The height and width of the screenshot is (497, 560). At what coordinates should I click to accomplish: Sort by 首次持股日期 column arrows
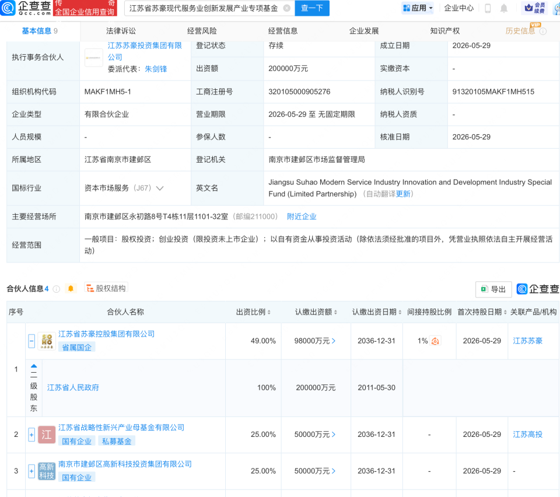pos(505,313)
